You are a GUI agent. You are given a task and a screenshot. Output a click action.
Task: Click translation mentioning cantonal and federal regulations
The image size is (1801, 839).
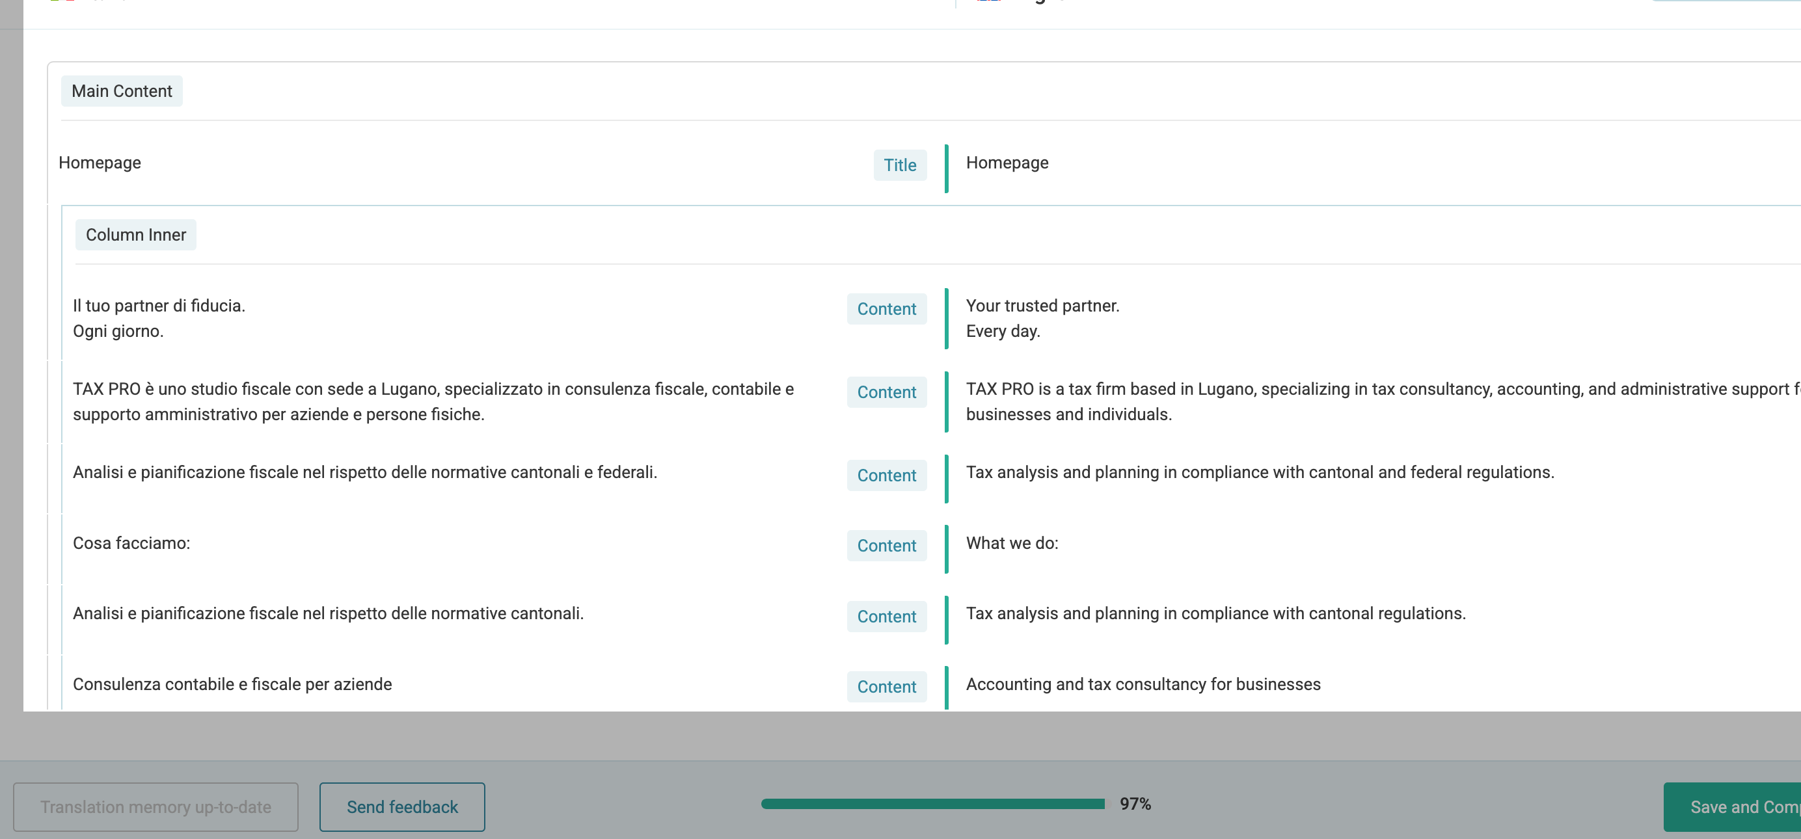[x=1259, y=472]
